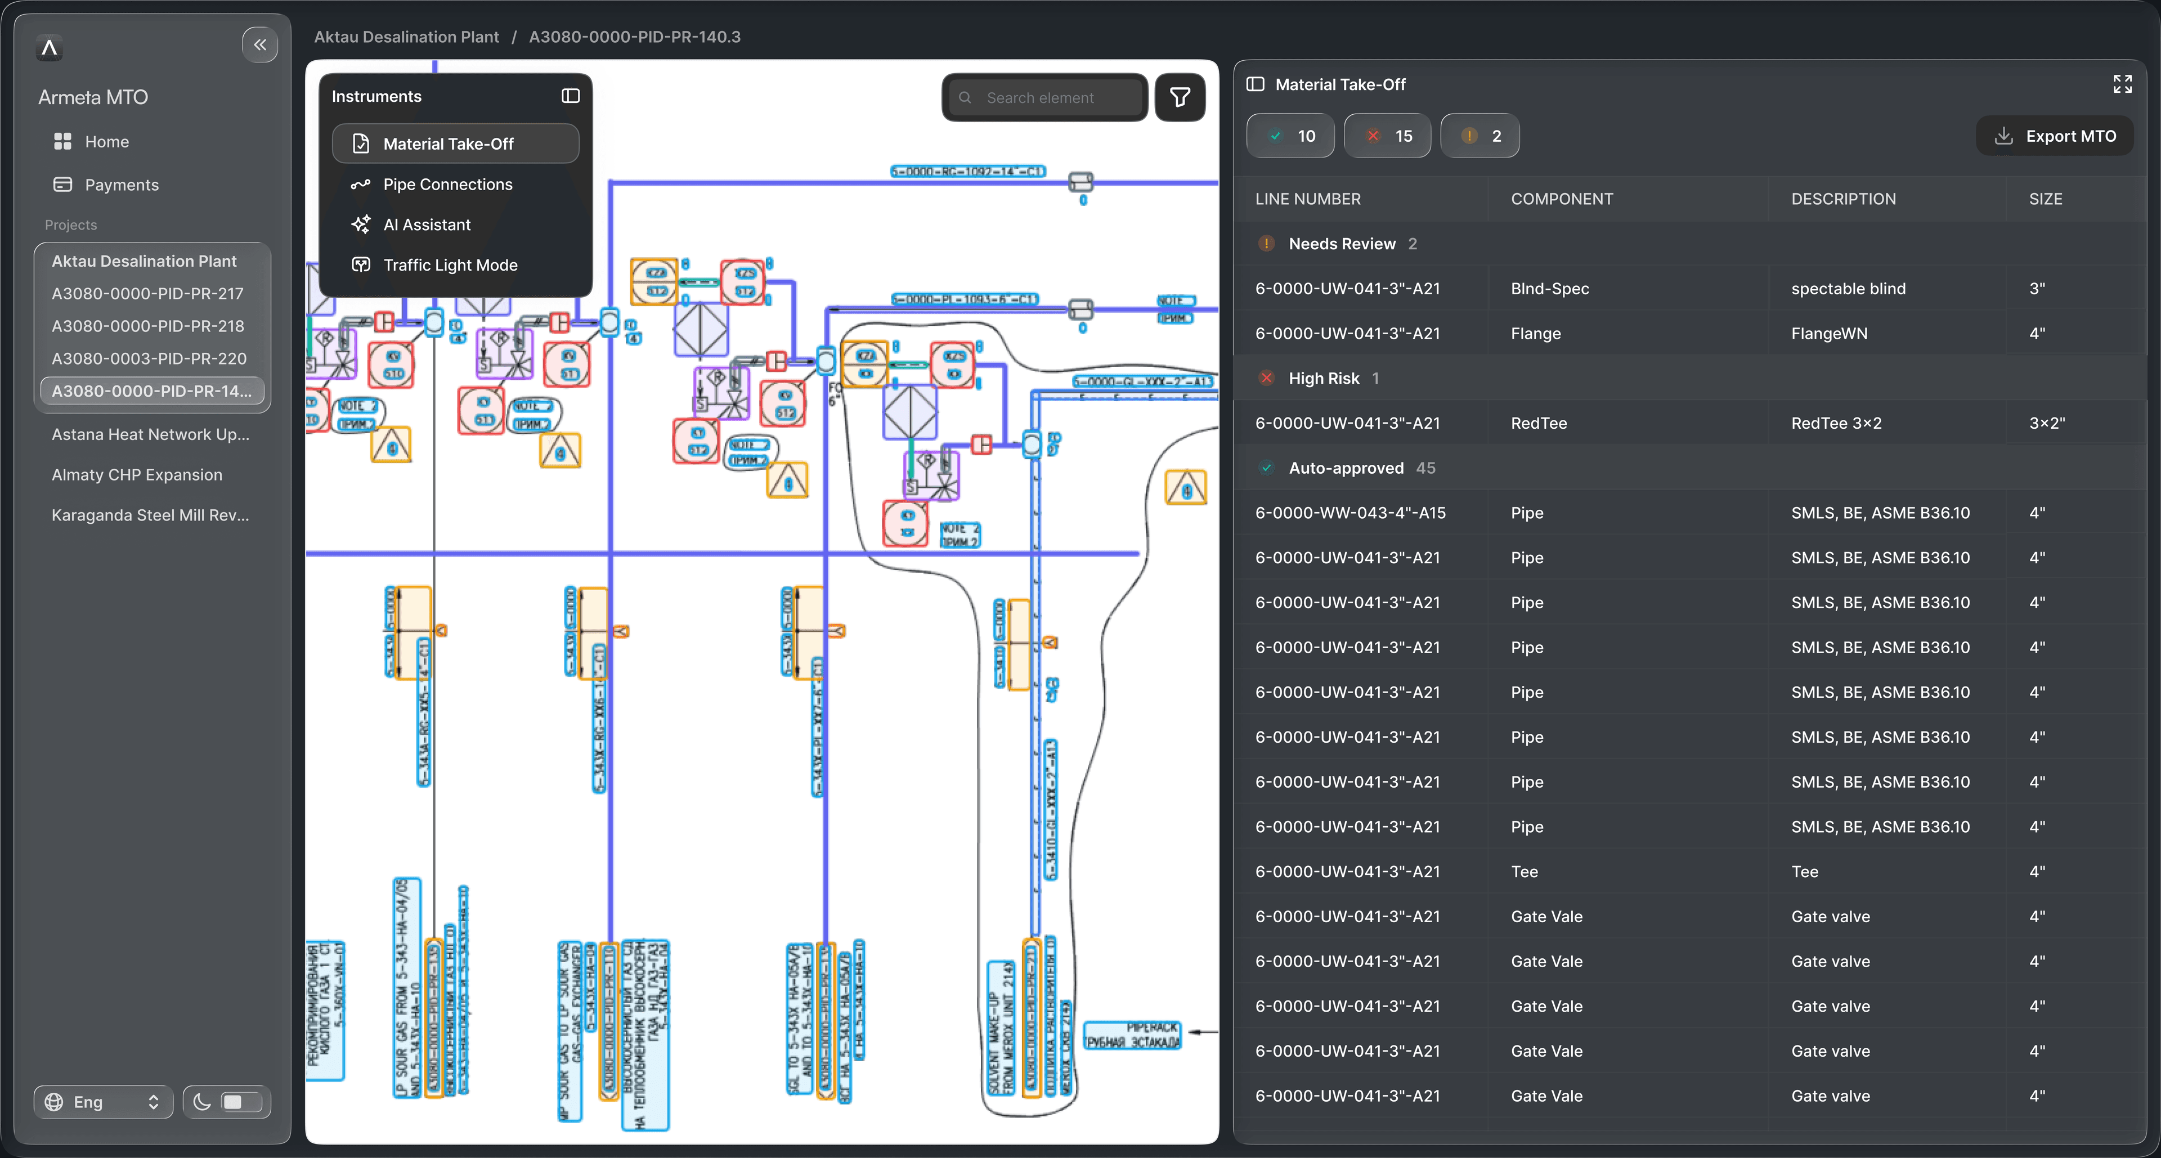This screenshot has height=1158, width=2161.
Task: Click the Home grid icon in sidebar
Action: [62, 141]
